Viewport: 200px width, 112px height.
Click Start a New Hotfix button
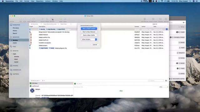click(89, 35)
